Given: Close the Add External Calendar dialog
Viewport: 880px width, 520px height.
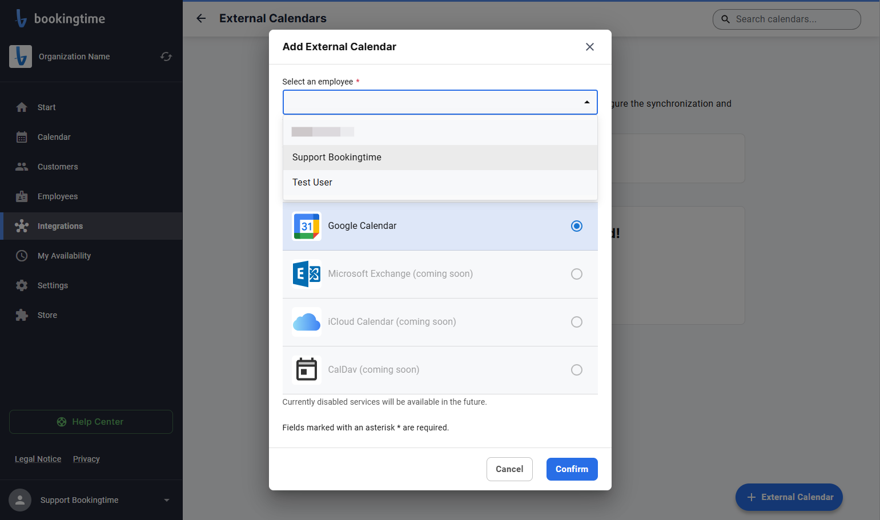Looking at the screenshot, I should click(x=590, y=47).
